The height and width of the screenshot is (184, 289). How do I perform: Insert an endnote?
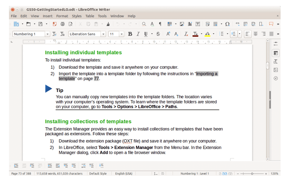point(253,24)
